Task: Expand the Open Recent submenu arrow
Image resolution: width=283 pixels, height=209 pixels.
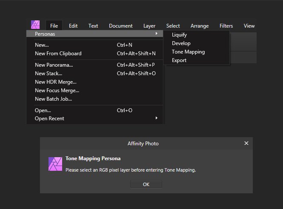Action: point(157,118)
